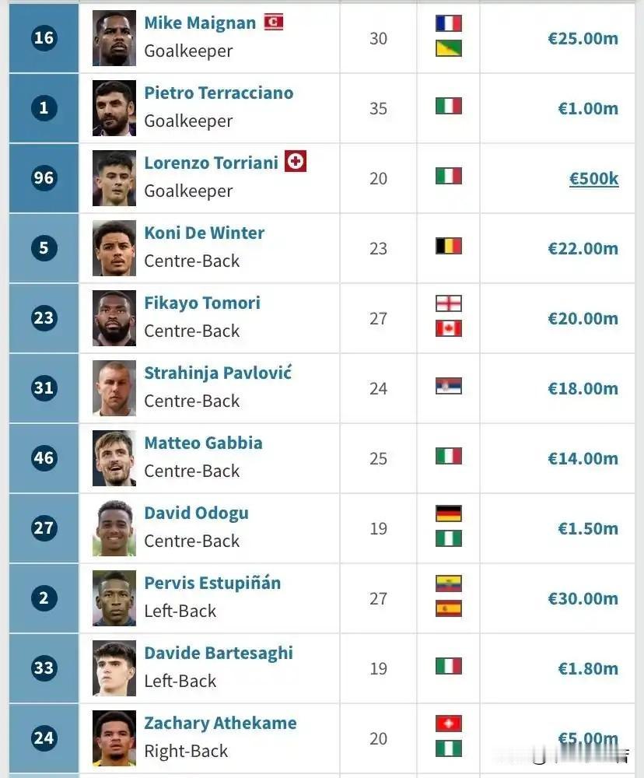Open the €500k market value link
The image size is (644, 778).
593,178
